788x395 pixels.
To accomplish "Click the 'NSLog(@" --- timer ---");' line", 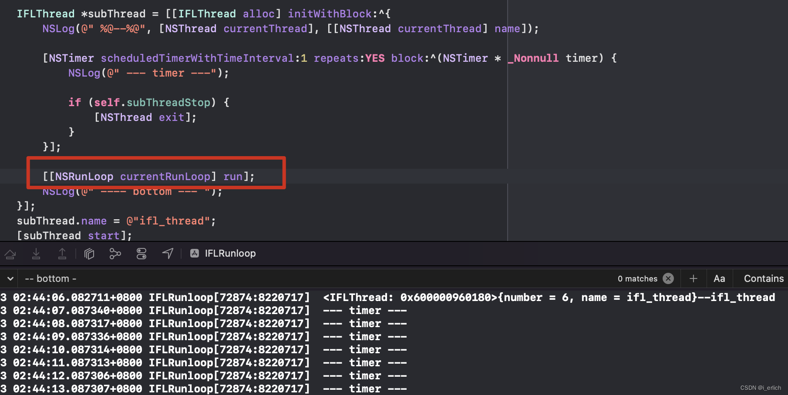I will point(148,73).
